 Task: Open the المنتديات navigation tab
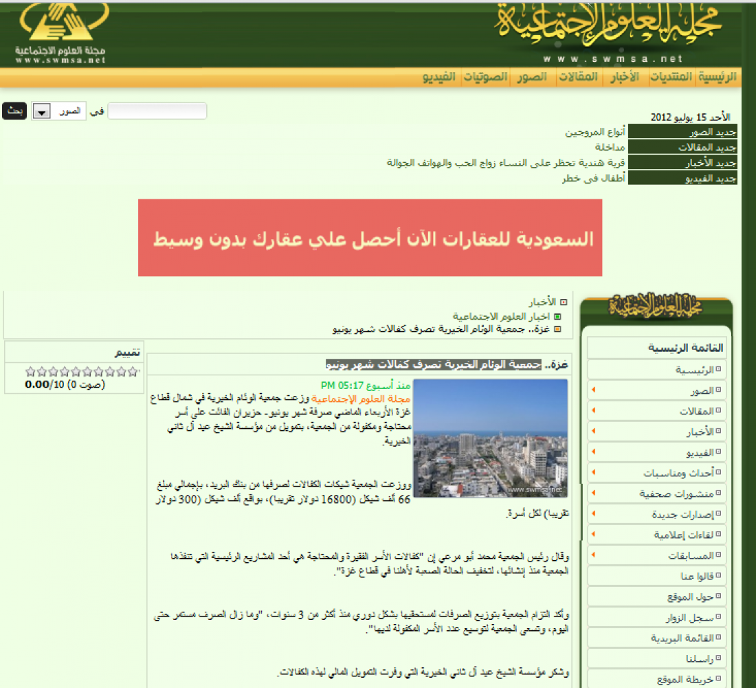click(671, 77)
